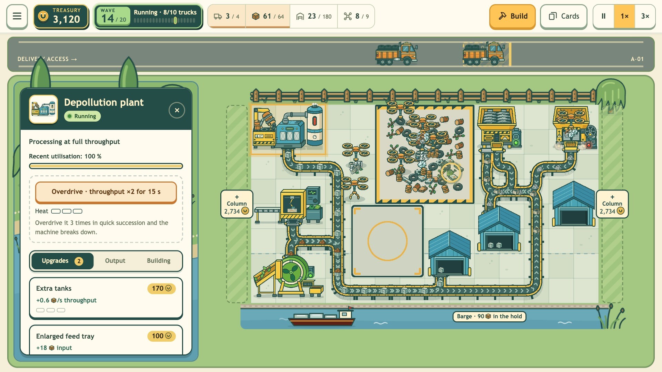Click the scrap yard pile area

coord(424,154)
